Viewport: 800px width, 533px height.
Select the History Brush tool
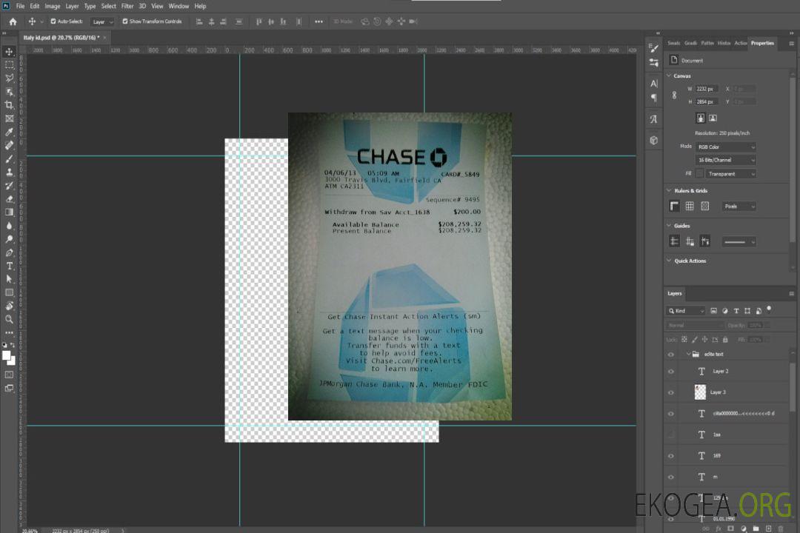(x=9, y=186)
